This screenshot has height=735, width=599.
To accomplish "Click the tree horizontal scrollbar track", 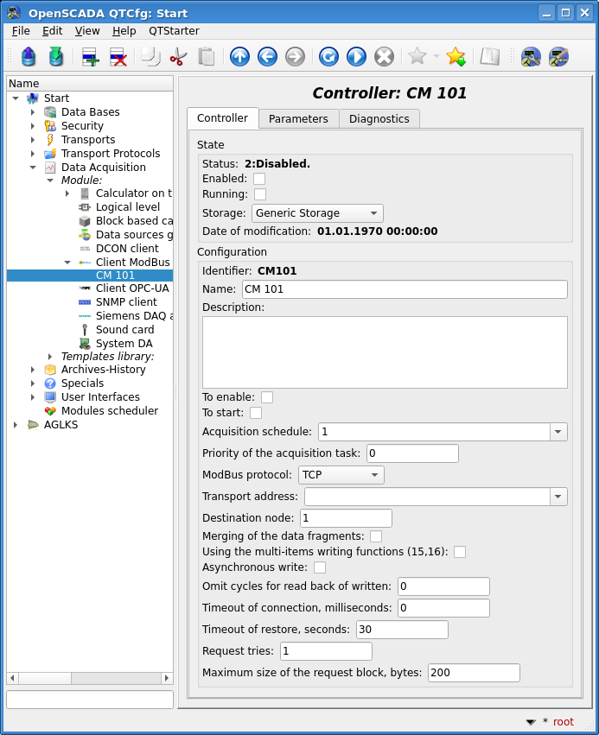I will click(116, 678).
